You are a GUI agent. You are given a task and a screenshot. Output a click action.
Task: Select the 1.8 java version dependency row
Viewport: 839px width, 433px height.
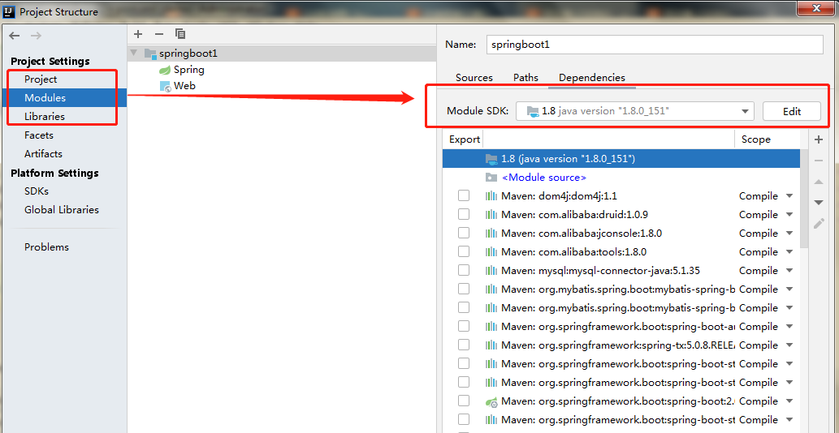(621, 159)
